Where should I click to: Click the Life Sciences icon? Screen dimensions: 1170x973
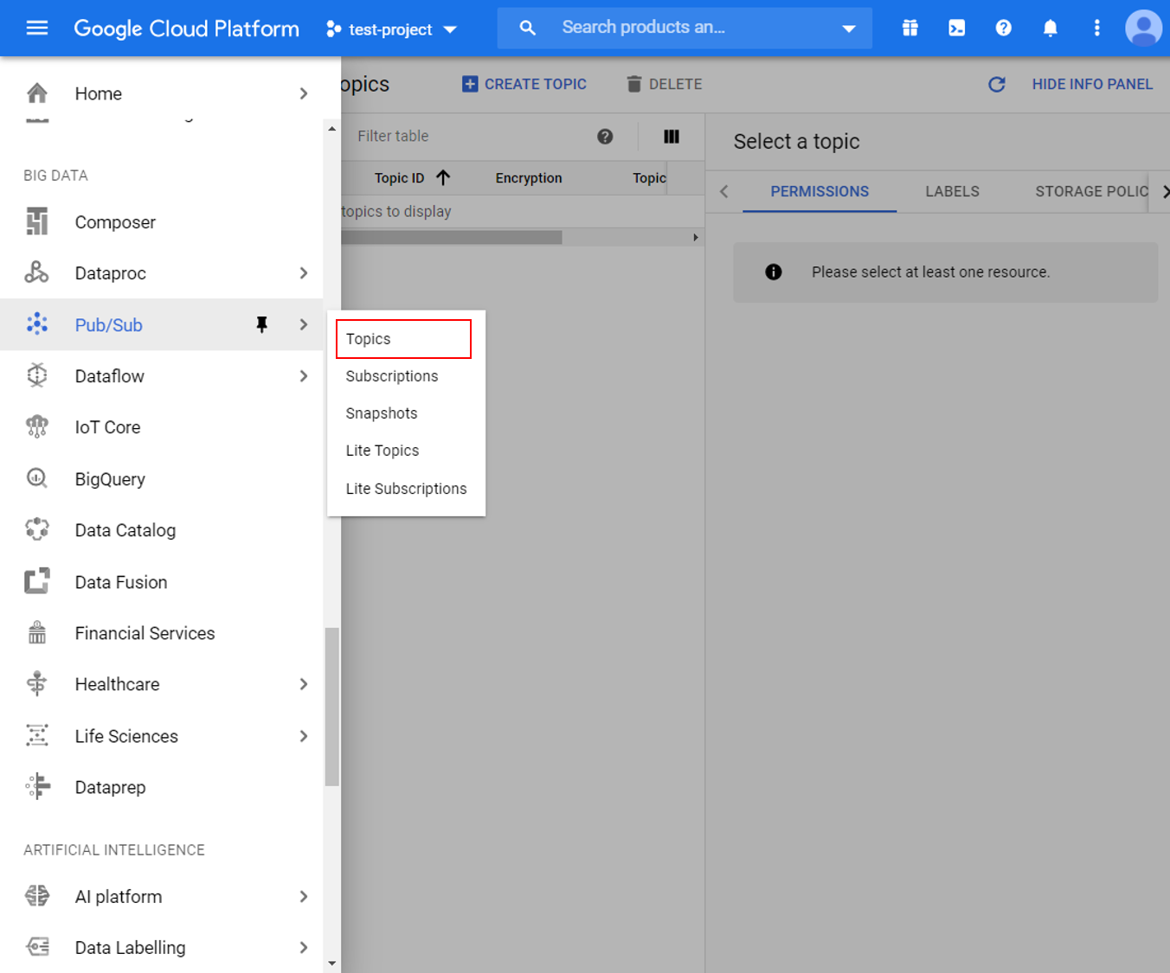pyautogui.click(x=37, y=735)
